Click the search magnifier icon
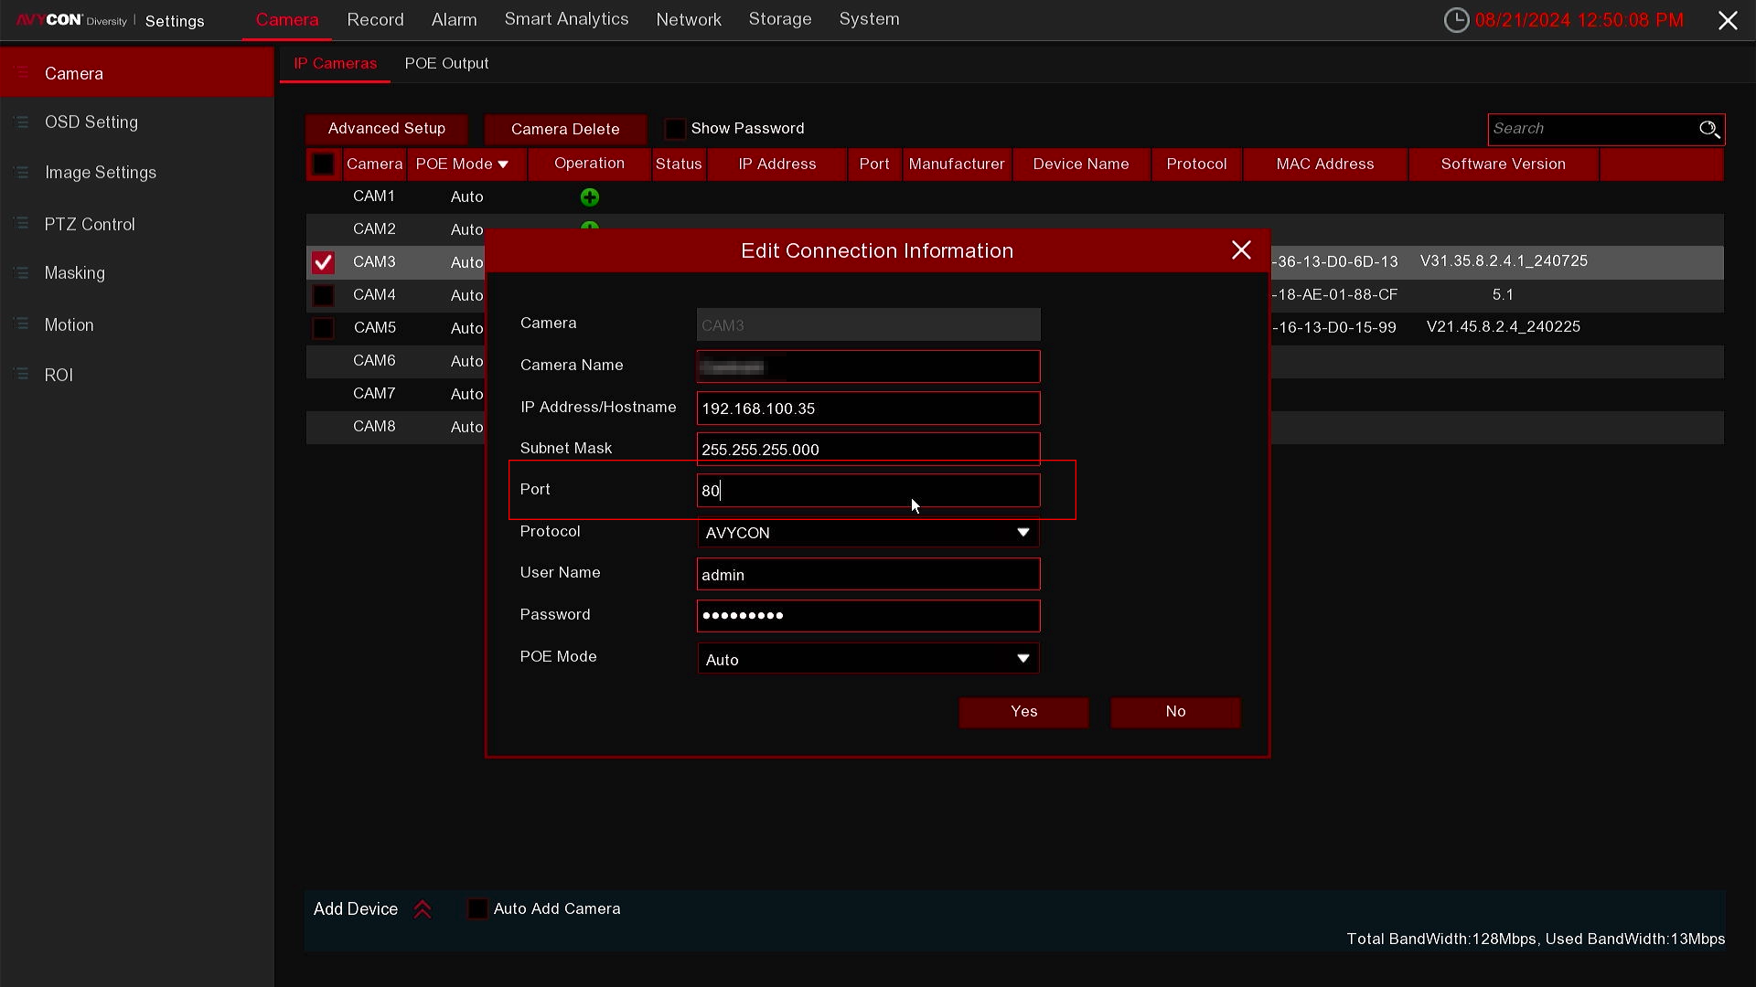Viewport: 1756px width, 987px height. [x=1708, y=129]
